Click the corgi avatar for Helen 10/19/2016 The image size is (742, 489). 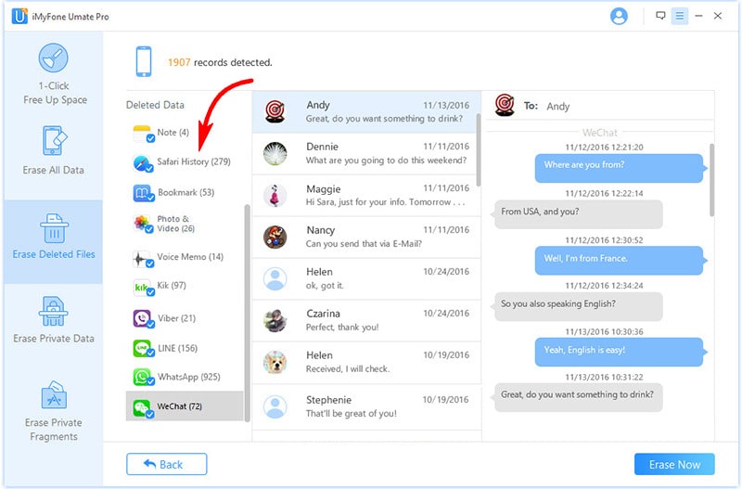[x=275, y=362]
